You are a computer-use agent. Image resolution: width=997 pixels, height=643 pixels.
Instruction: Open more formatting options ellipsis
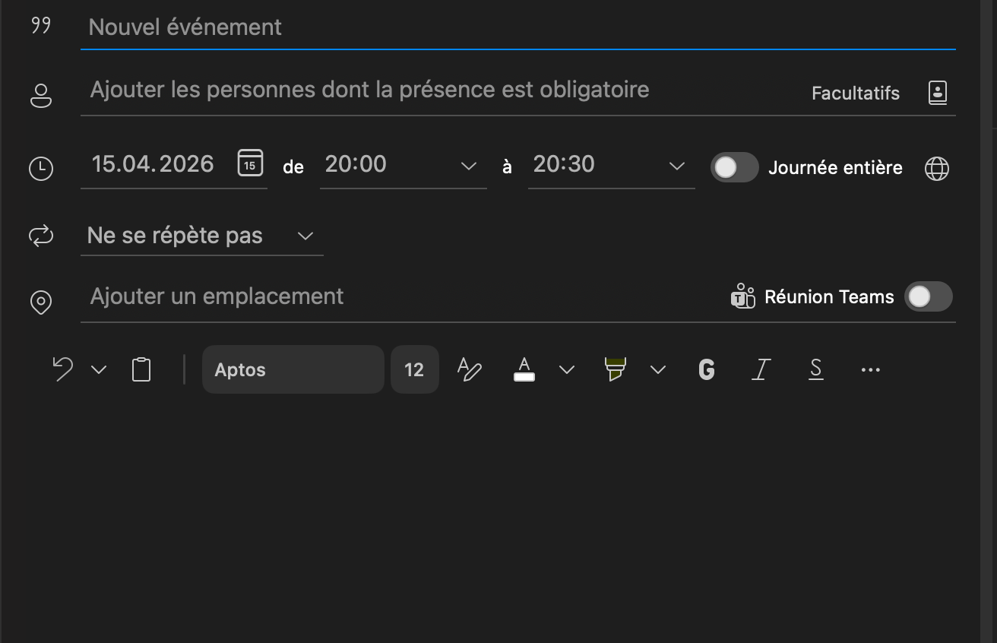(x=870, y=369)
